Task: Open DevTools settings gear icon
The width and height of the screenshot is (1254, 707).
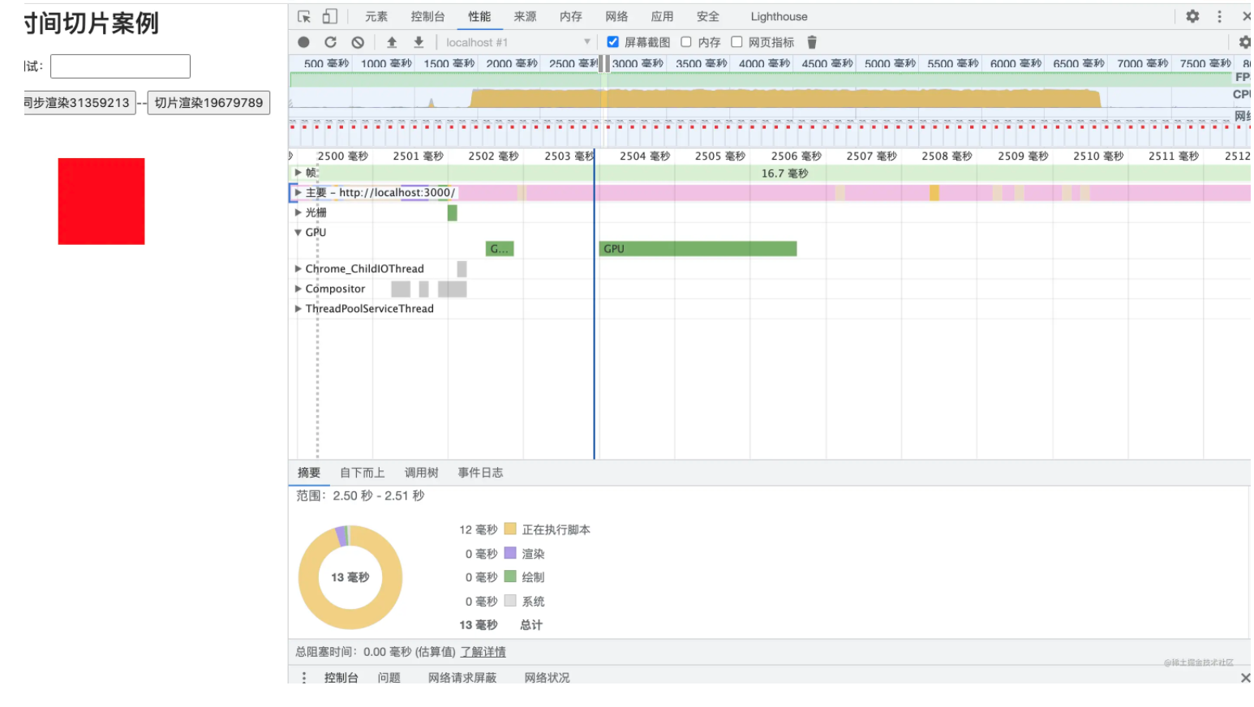Action: click(1192, 16)
